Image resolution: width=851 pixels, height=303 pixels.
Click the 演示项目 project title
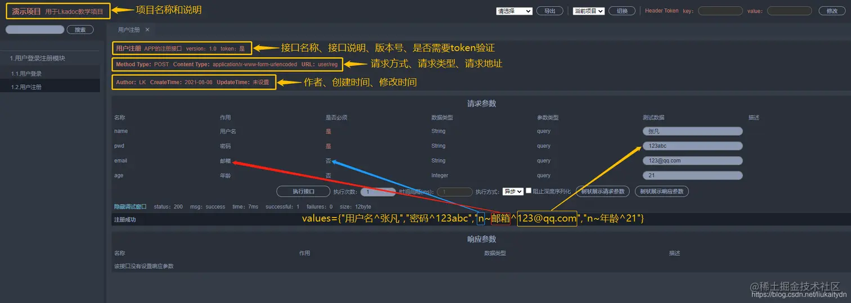(26, 11)
